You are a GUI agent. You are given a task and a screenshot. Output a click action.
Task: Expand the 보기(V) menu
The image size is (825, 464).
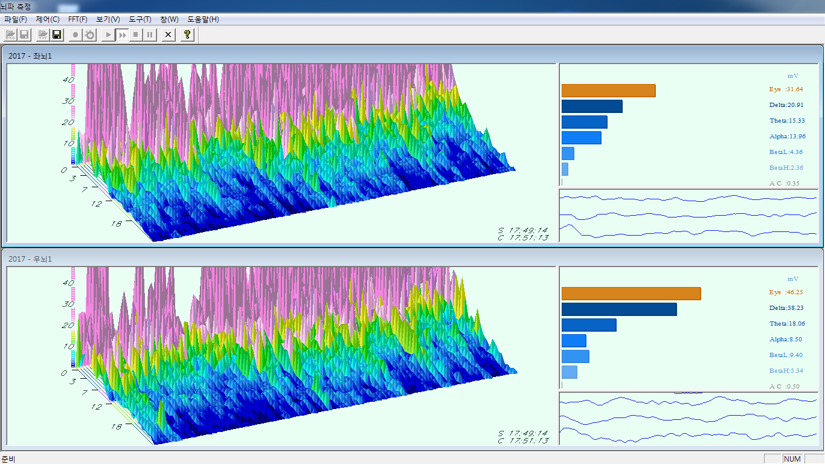[108, 19]
